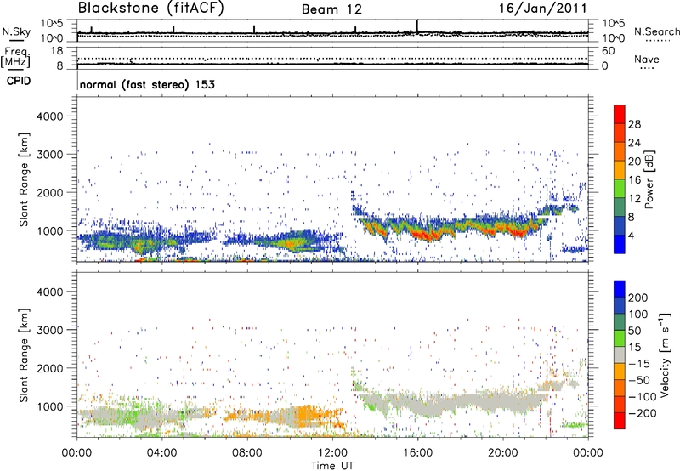This screenshot has width=680, height=471.
Task: Click the '4000' tick in power panel
Action: 49,116
